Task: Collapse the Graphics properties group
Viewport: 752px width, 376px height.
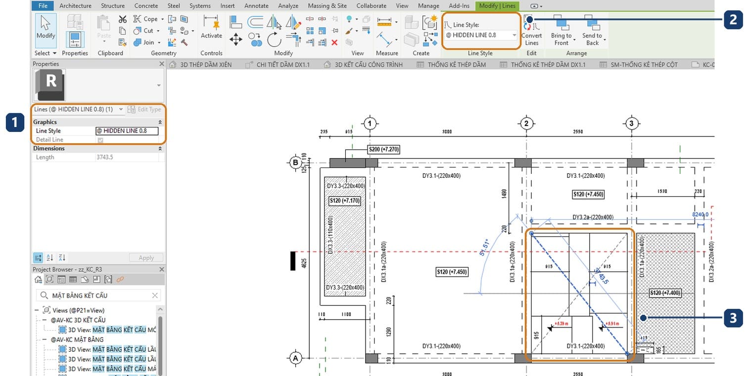Action: [160, 122]
